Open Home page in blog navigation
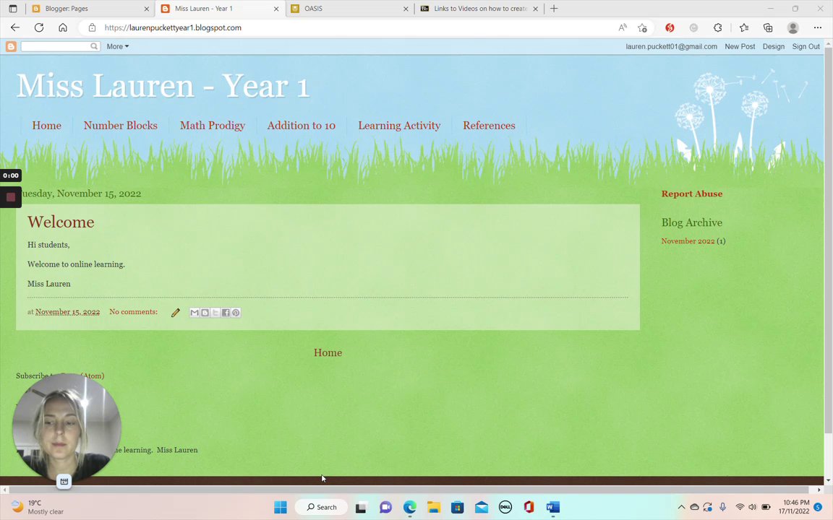 pos(47,126)
